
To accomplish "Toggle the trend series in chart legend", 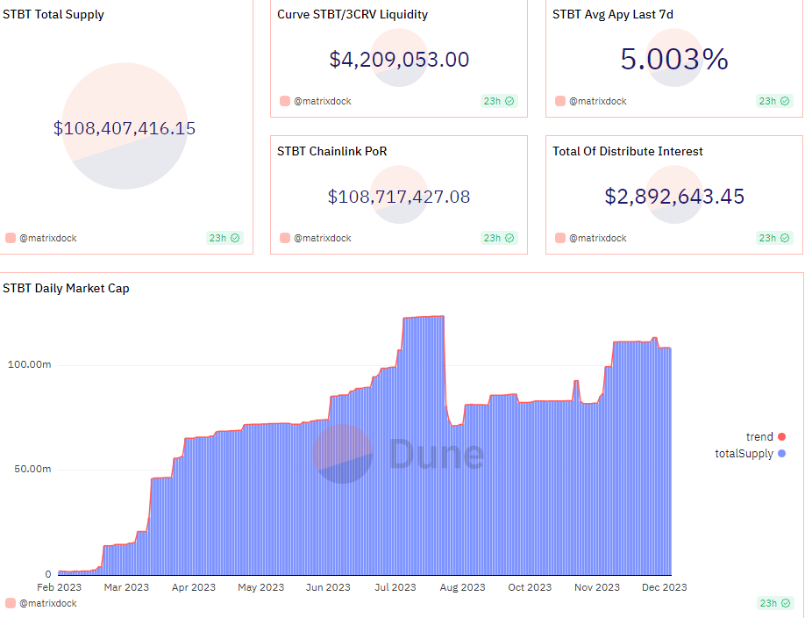I will [759, 436].
